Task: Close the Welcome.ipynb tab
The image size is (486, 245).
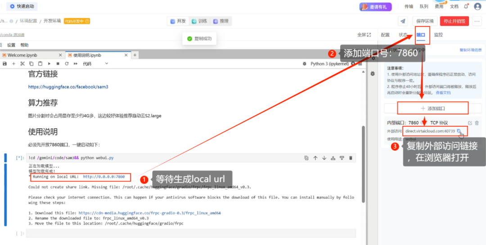Action: coord(60,55)
